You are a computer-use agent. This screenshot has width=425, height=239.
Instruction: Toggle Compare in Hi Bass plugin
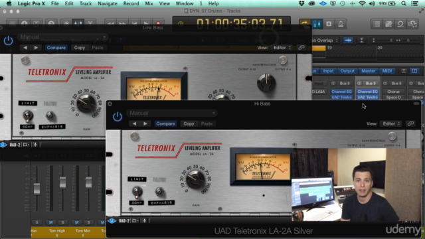pos(165,123)
